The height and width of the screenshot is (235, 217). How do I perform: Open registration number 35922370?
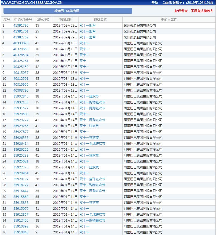coord(21,167)
